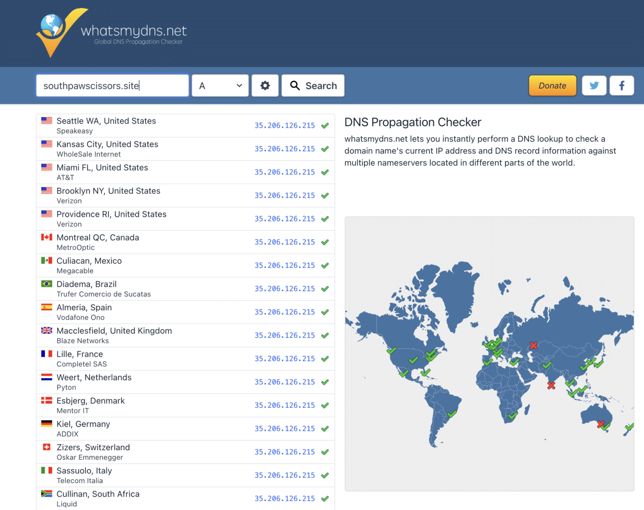644x510 pixels.
Task: Click the green checkmark for Cullinan South Africa
Action: (325, 498)
